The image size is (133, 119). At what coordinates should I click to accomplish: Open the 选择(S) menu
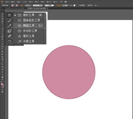tap(31, 2)
